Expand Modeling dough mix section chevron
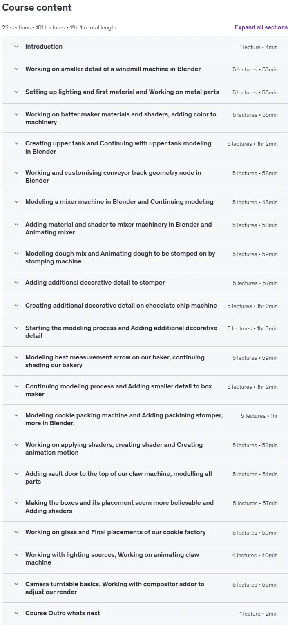Image resolution: width=288 pixels, height=625 pixels. 16,254
